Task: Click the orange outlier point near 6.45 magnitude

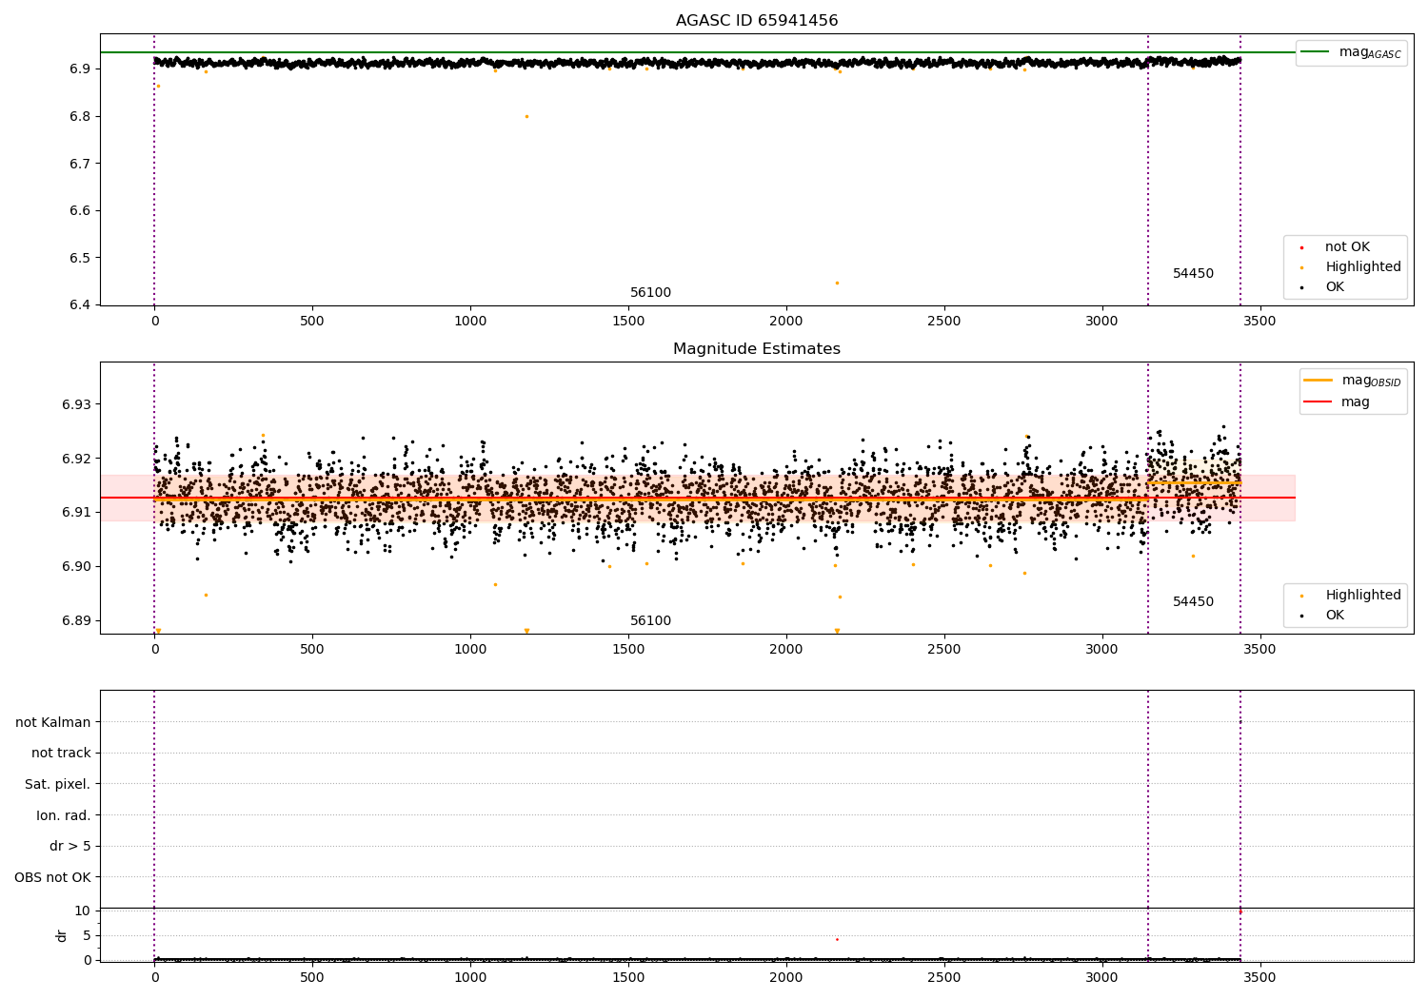Action: 837,283
